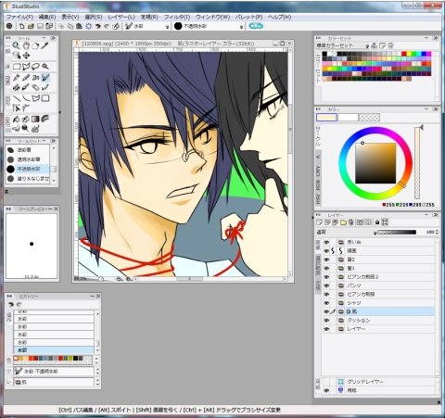The width and height of the screenshot is (445, 418).
Task: Hide the 髪1 layer
Action: tap(326, 268)
